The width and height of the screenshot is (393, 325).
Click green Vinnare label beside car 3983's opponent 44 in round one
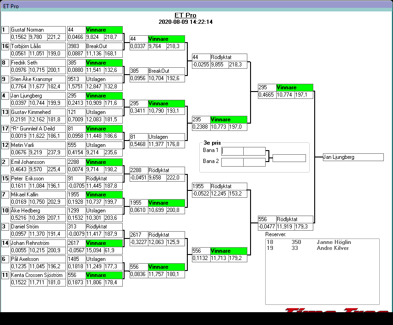[104, 30]
